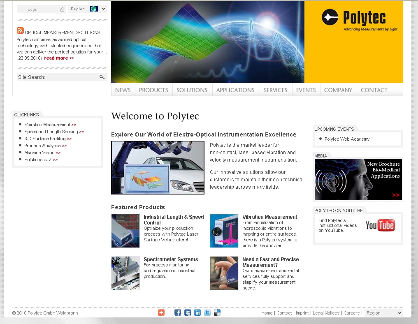Click the MySpace icon in footer

tap(188, 312)
